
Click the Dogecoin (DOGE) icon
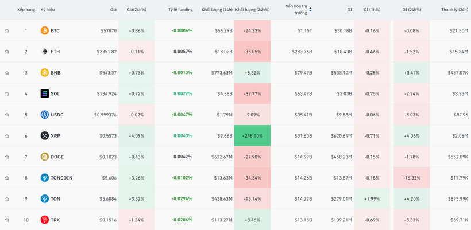point(44,157)
